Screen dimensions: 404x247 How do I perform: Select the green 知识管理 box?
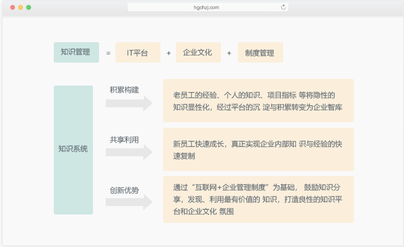tap(76, 52)
